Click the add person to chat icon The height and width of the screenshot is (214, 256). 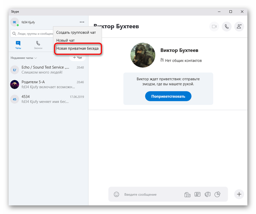click(239, 27)
